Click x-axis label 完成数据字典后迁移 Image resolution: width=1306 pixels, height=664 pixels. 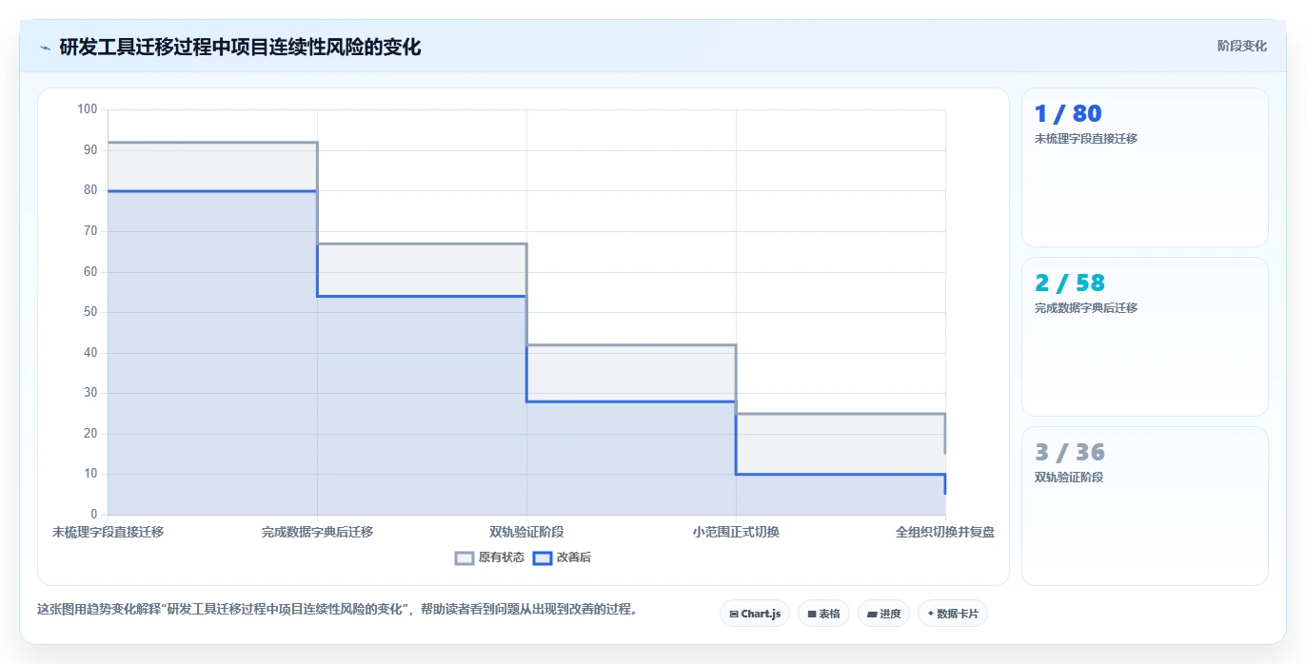pyautogui.click(x=317, y=532)
